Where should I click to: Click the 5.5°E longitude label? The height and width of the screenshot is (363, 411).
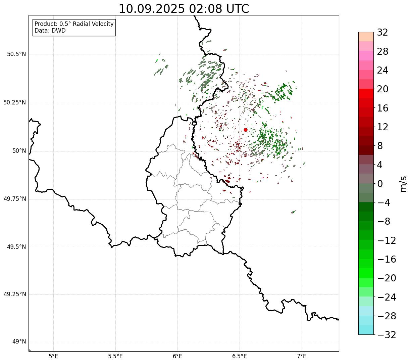coord(115,356)
